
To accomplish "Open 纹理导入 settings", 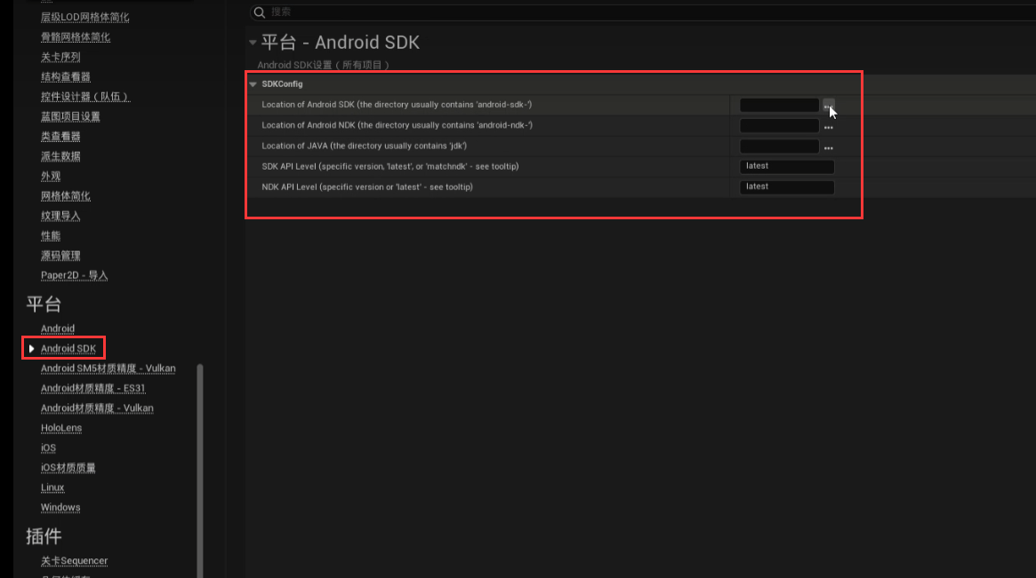I will click(x=60, y=216).
